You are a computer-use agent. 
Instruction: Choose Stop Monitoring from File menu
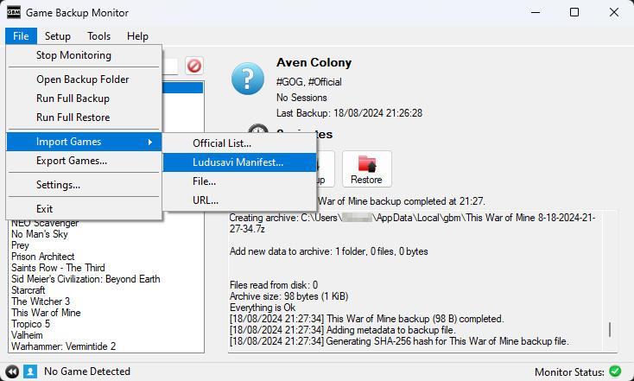tap(73, 55)
